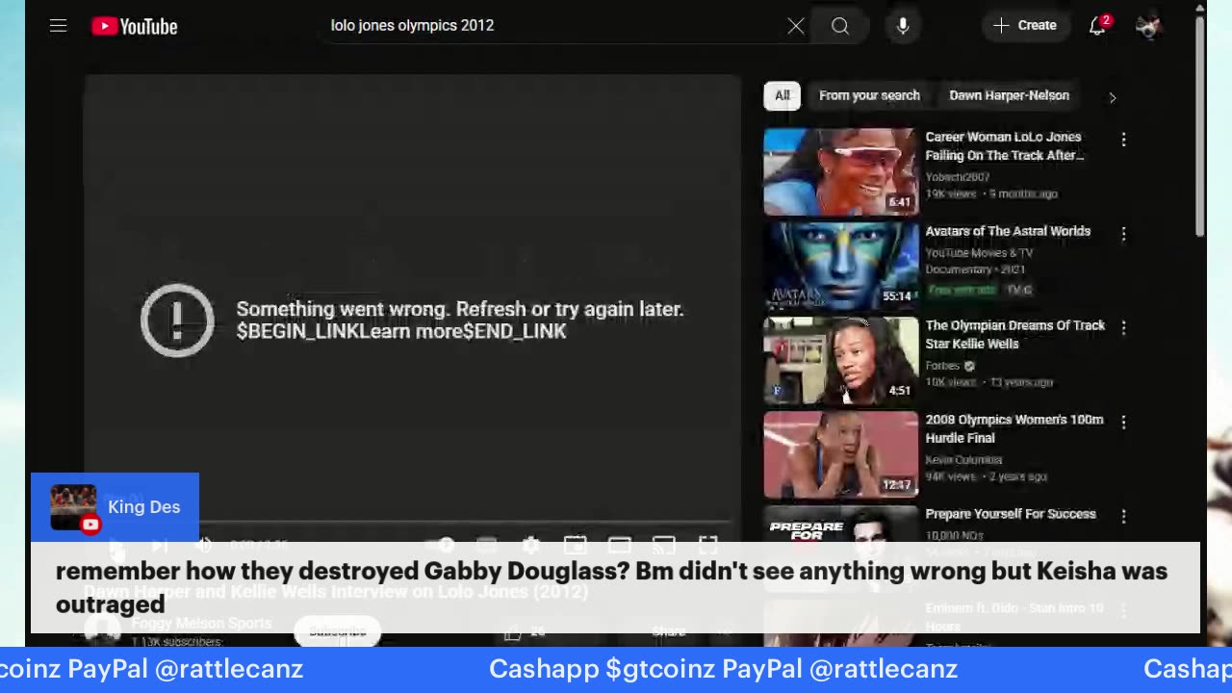The height and width of the screenshot is (693, 1232).
Task: Skip to the next video in player
Action: (160, 546)
